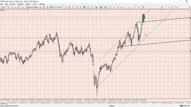191x107 pixels.
Task: Switch timeframe to H1
Action: point(125,7)
